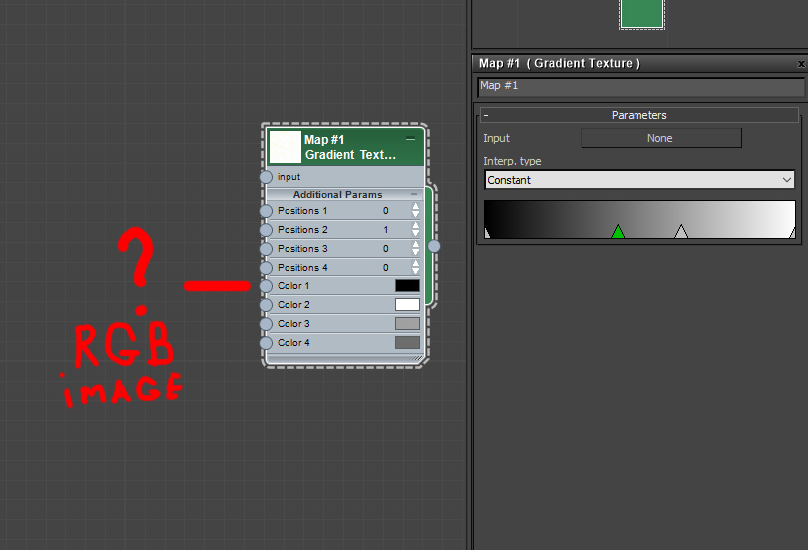Select the rightmost gradient flag at end

pyautogui.click(x=792, y=233)
